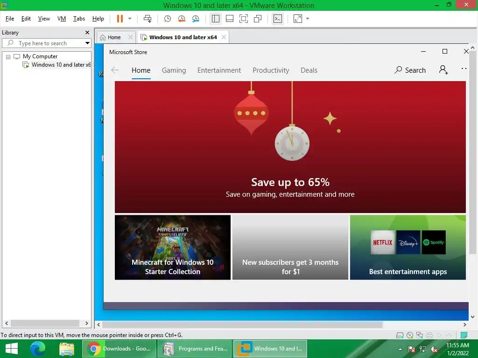Click the muted volume tray icon
478x358 pixels.
point(434,349)
